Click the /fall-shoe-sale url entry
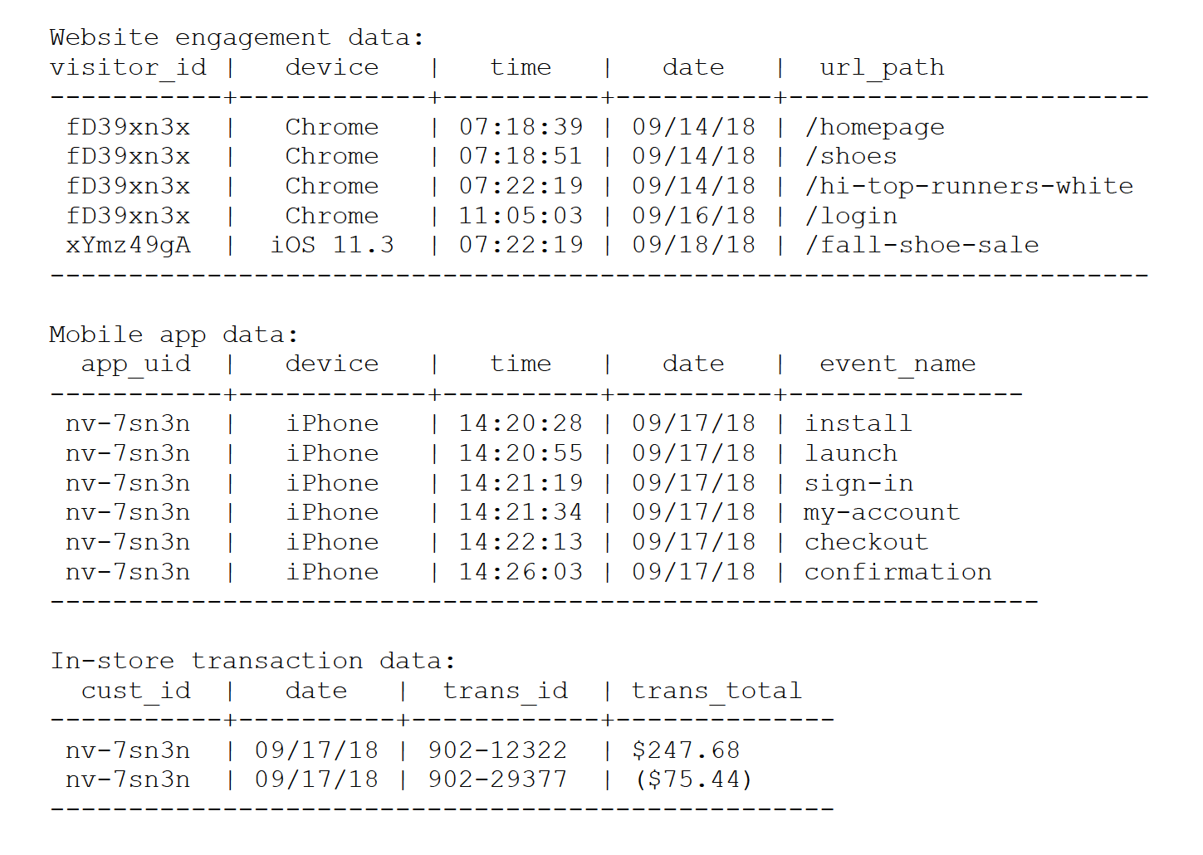 coord(922,245)
